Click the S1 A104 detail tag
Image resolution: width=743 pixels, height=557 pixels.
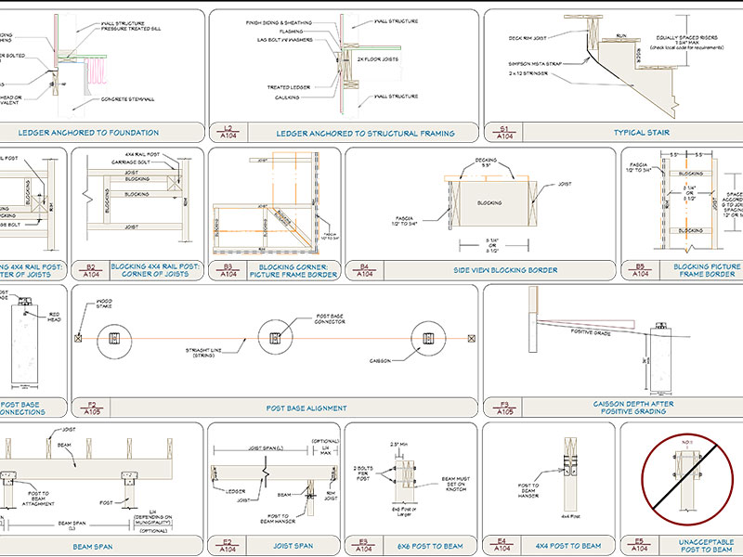[x=504, y=133]
